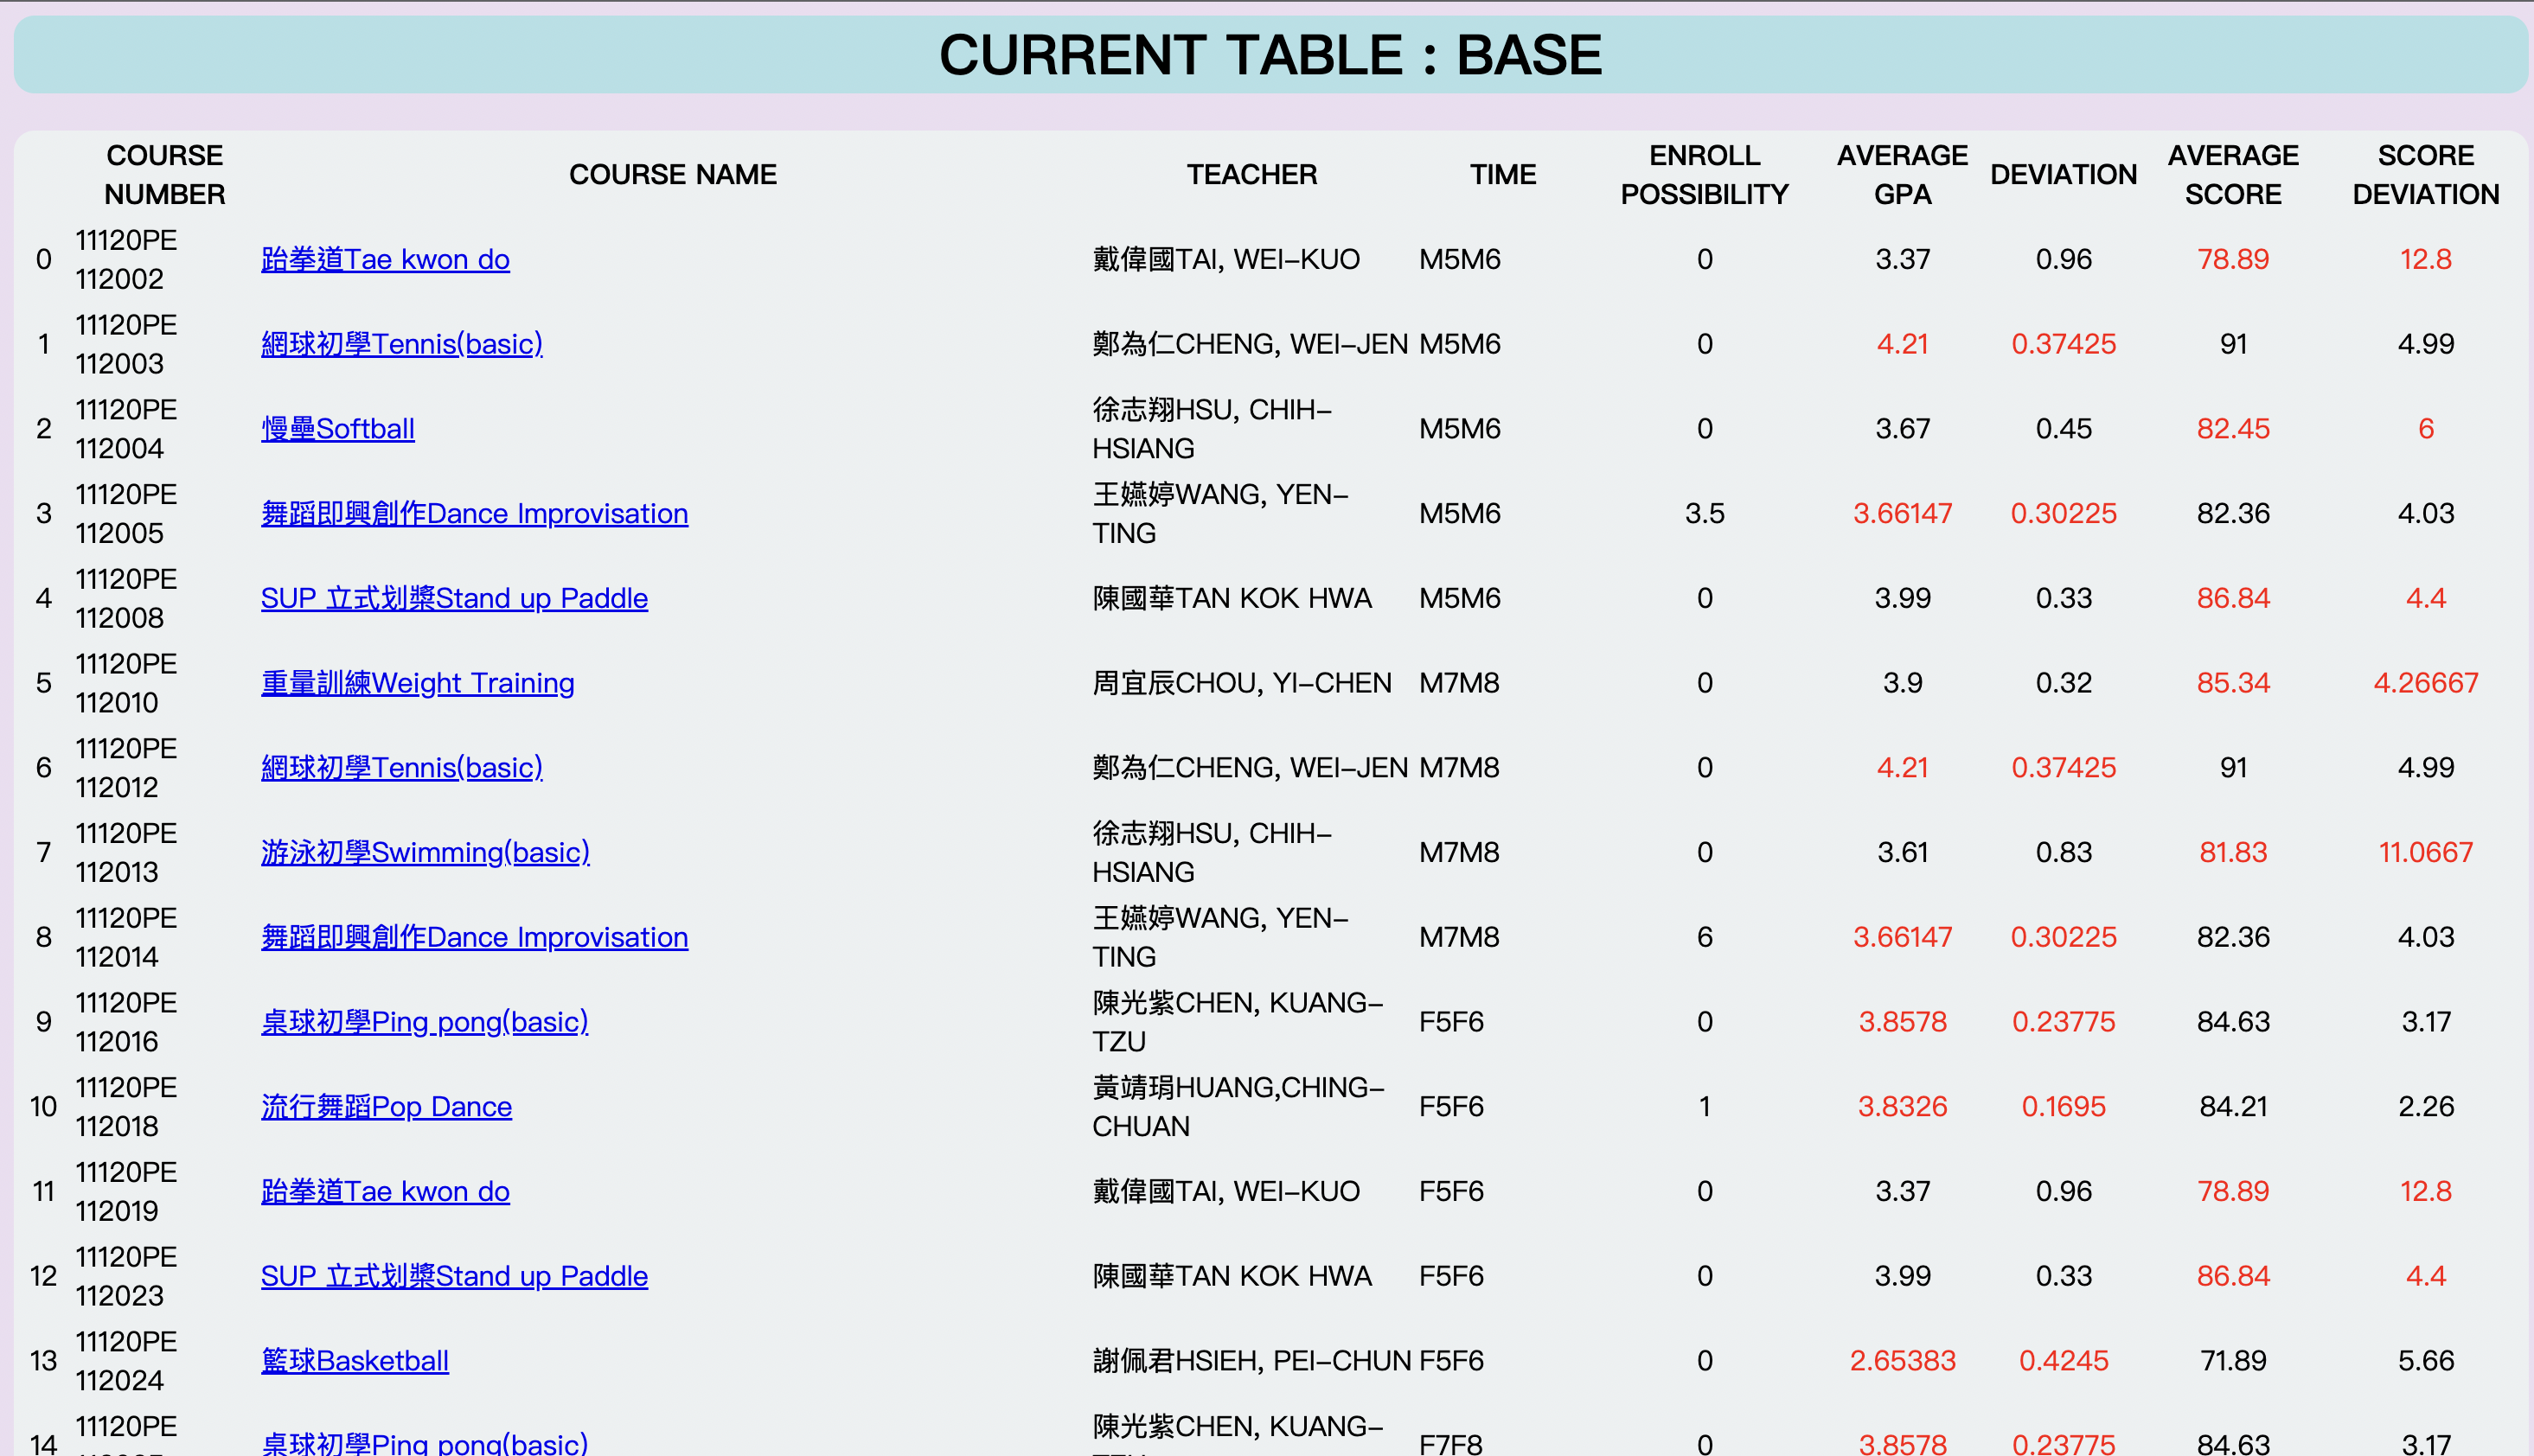
Task: Open Ping pong(basic) link in row 9
Action: tap(424, 1022)
